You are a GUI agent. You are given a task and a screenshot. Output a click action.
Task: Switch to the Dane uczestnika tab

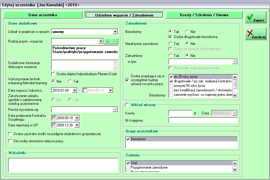click(x=43, y=15)
